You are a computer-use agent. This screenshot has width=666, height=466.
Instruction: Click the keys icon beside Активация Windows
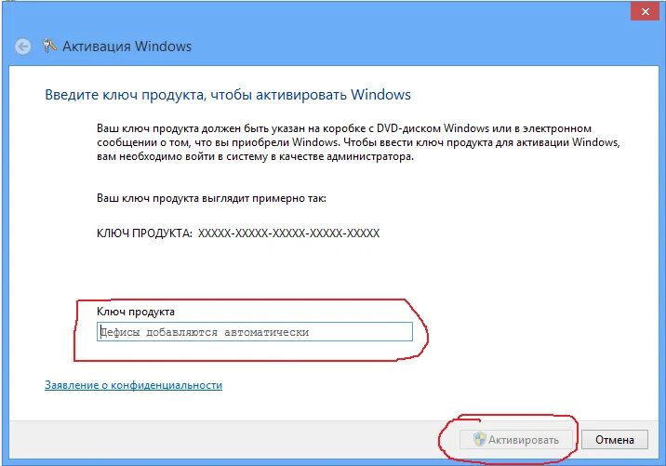[49, 46]
